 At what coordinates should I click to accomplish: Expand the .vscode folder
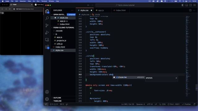pyautogui.click(x=59, y=31)
